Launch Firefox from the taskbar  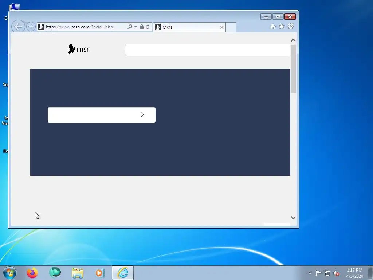[32, 273]
